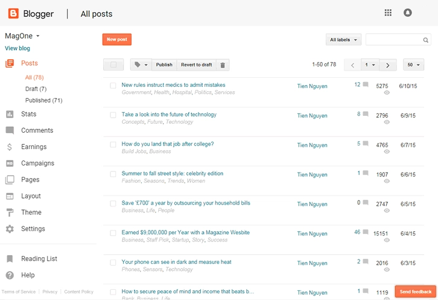Click comment icon for 'New rules instruct medics' post

[365, 85]
